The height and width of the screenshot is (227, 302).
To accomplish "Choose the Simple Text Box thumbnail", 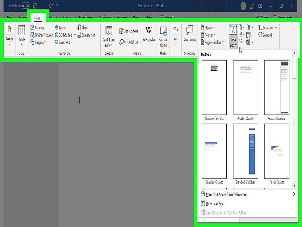I will click(x=214, y=87).
